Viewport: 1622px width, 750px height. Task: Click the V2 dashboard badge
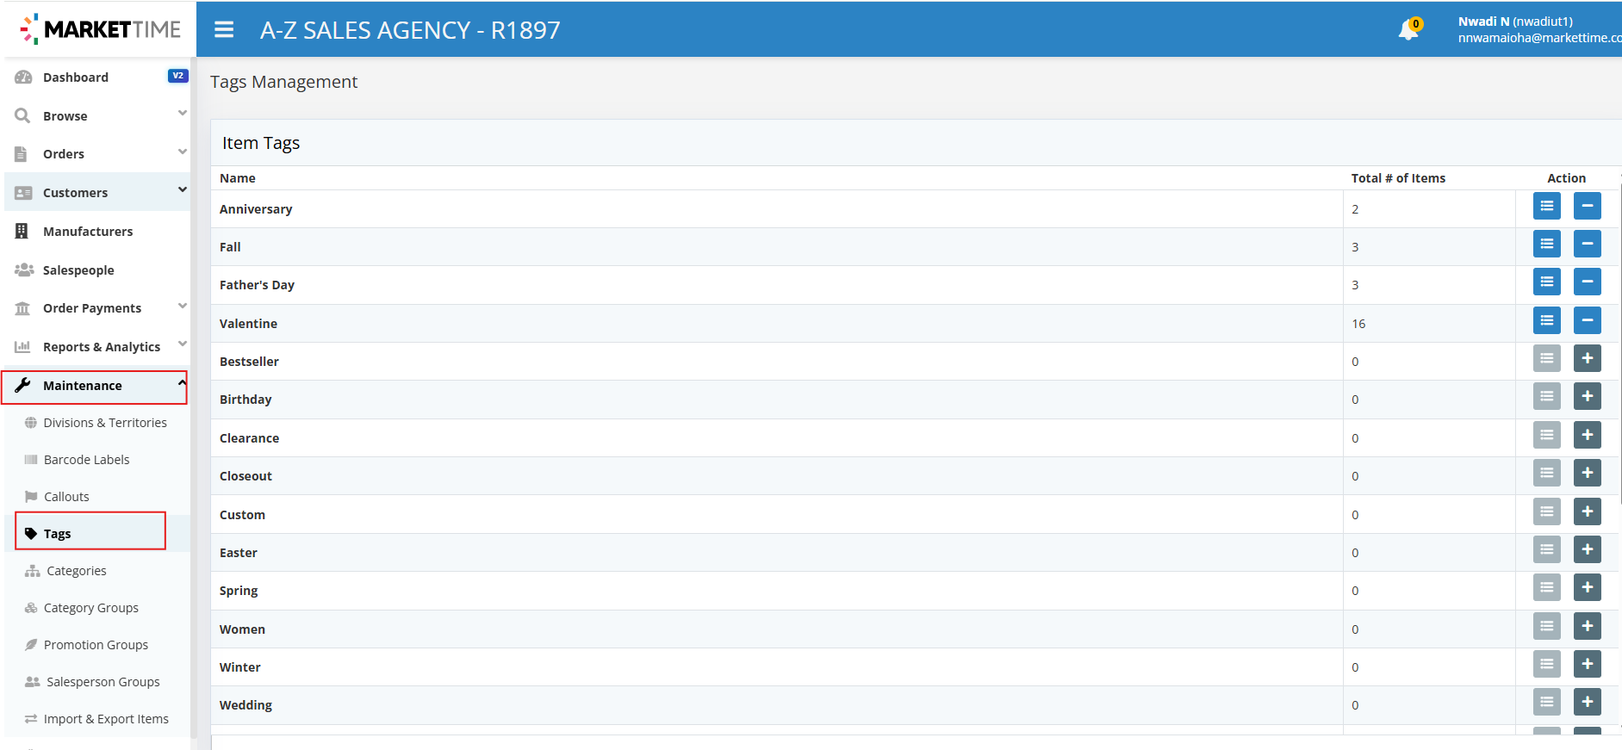coord(177,76)
